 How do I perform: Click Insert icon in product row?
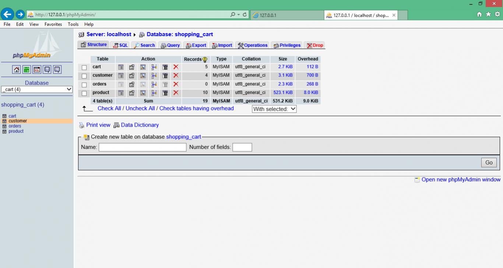pos(154,93)
